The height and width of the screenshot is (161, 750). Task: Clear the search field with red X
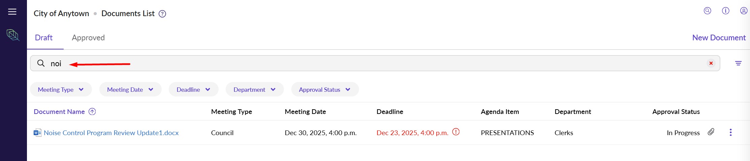point(711,63)
